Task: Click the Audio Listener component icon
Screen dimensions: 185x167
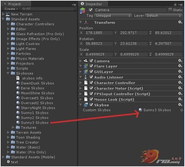Action: [86, 77]
